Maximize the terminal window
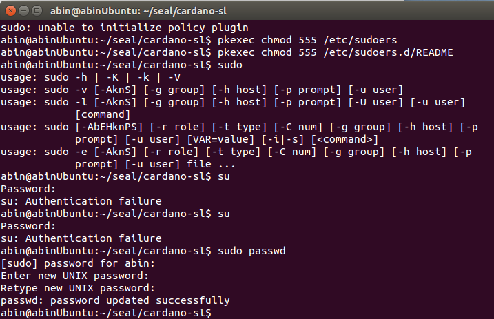This screenshot has height=319, width=494. pyautogui.click(x=35, y=10)
